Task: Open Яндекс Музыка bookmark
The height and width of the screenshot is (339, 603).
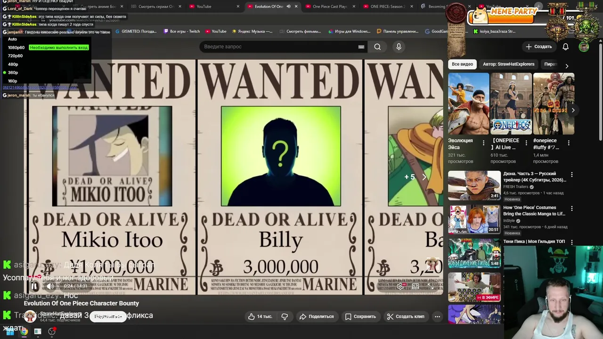Action: click(x=252, y=32)
